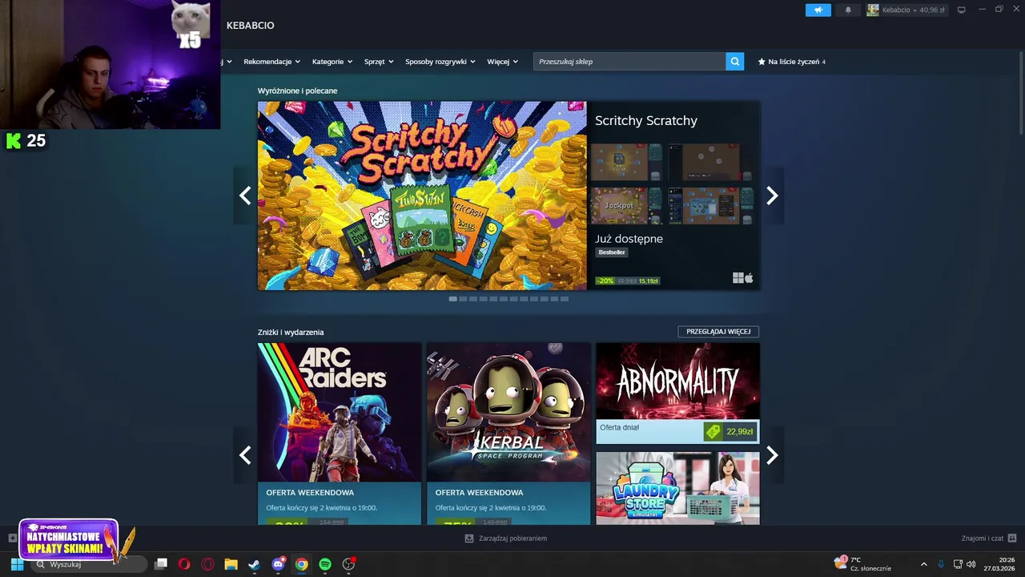The width and height of the screenshot is (1025, 577).
Task: Click the search magnifier button
Action: pyautogui.click(x=734, y=62)
